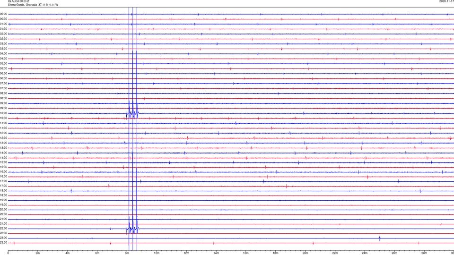Screen dimensions: 454x255
Task: Pick the 15:30 time label
Action: coord(3,167)
